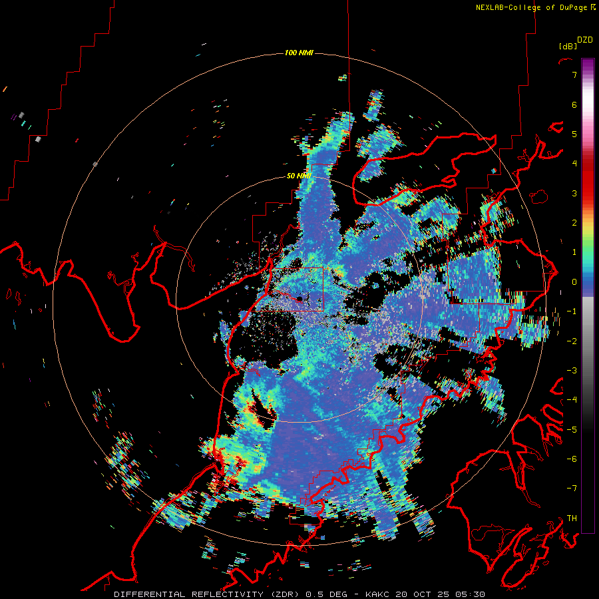Screen dimensions: 599x599
Task: Click the -2 value on the color scale
Action: pyautogui.click(x=572, y=341)
